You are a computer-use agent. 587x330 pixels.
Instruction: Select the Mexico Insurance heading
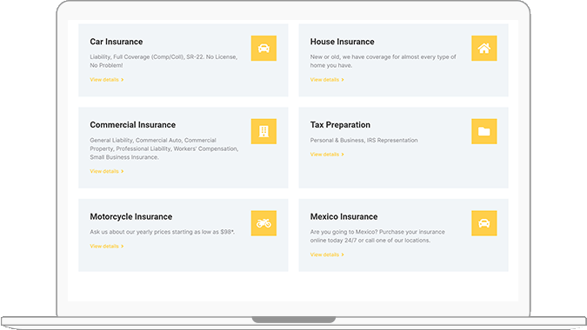pyautogui.click(x=344, y=217)
